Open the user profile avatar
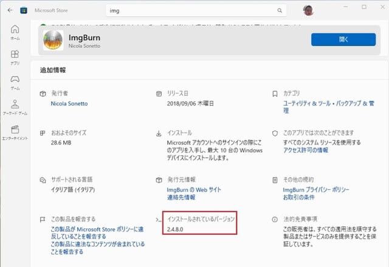The width and height of the screenshot is (389, 267). [x=308, y=10]
